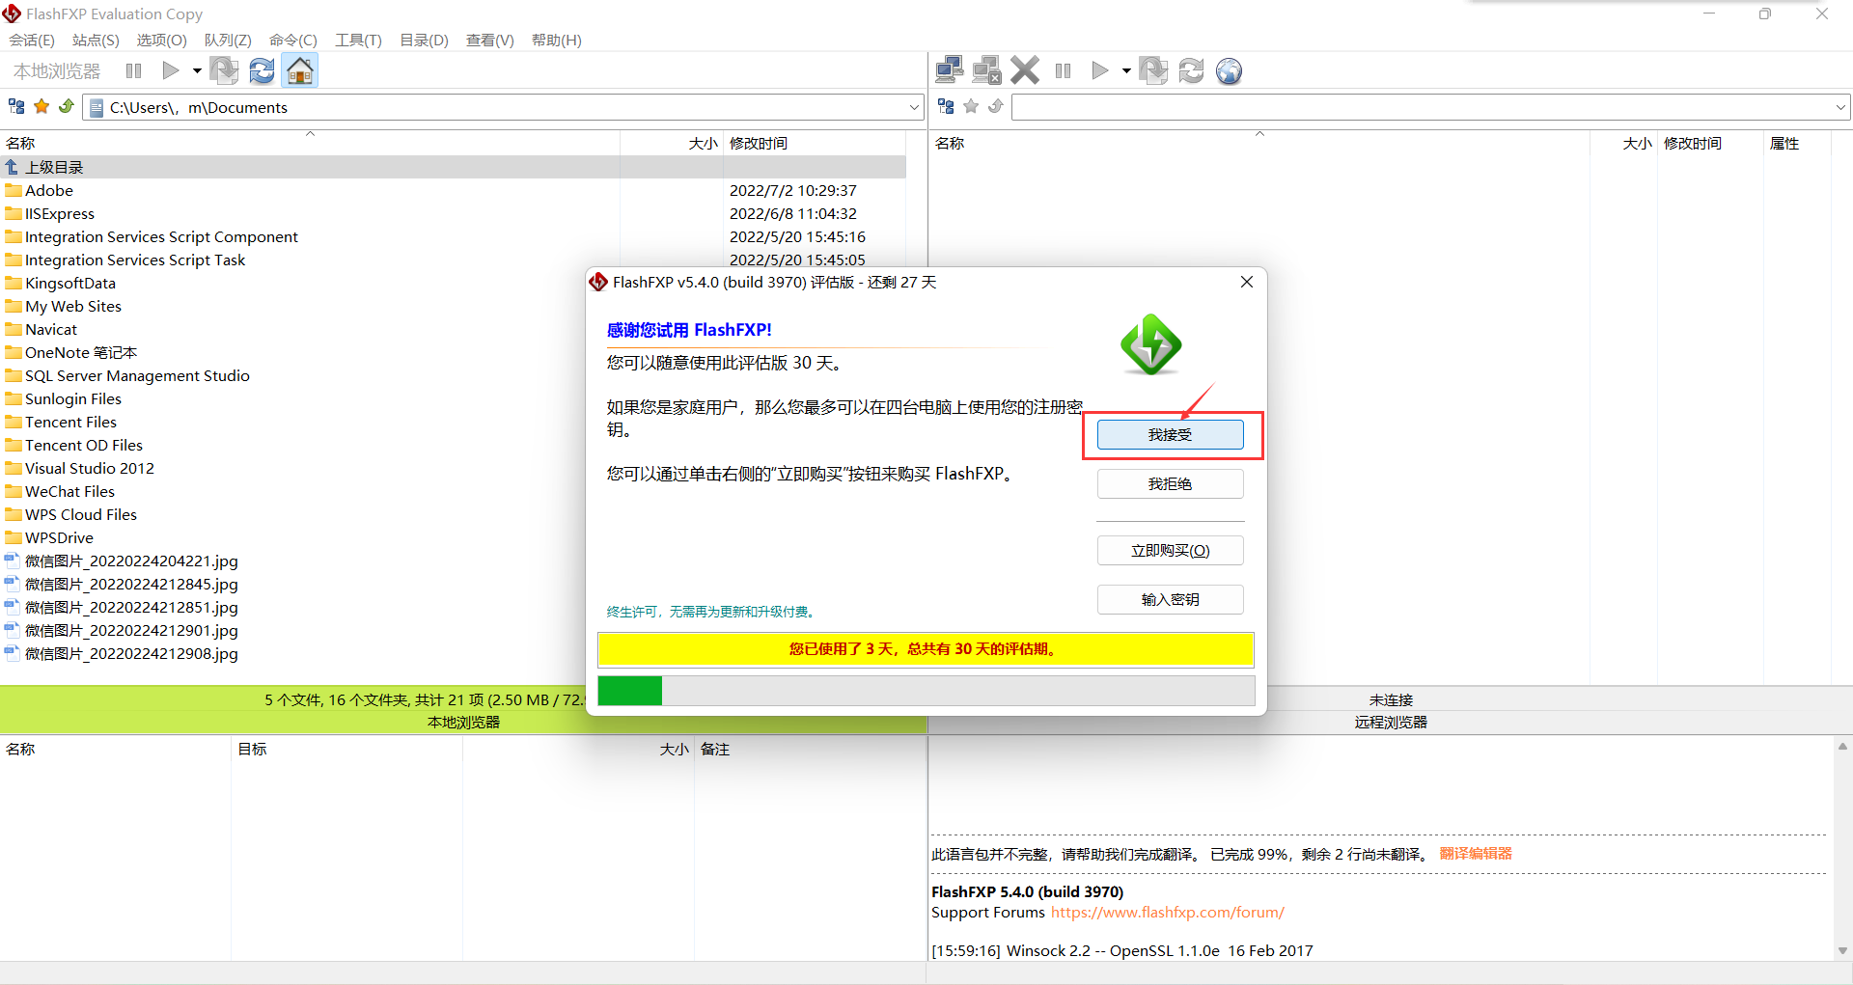Click the green go-up arrow beside the path
Image resolution: width=1853 pixels, height=985 pixels.
tap(66, 106)
